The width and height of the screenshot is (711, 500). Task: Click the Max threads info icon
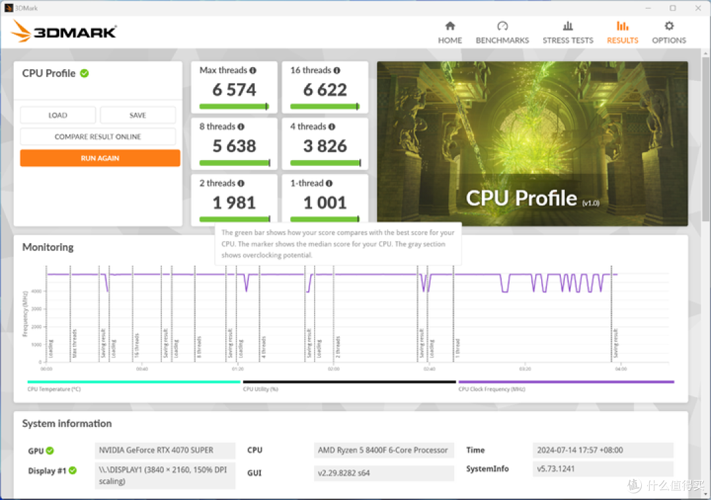click(253, 70)
